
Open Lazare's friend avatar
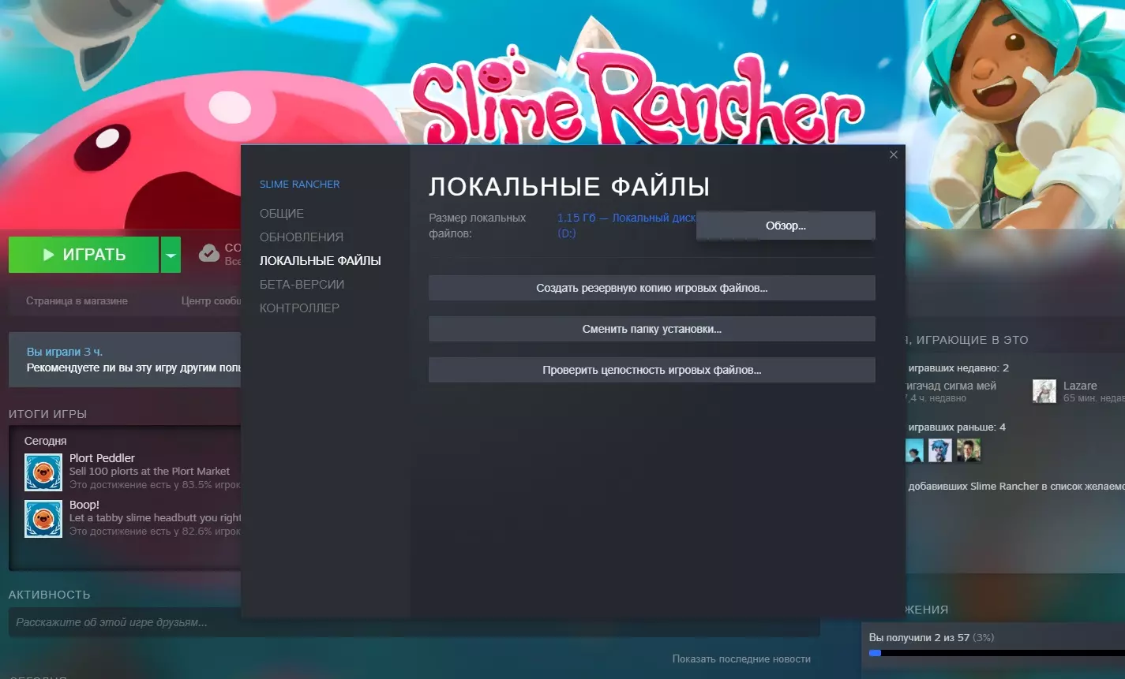(1044, 391)
